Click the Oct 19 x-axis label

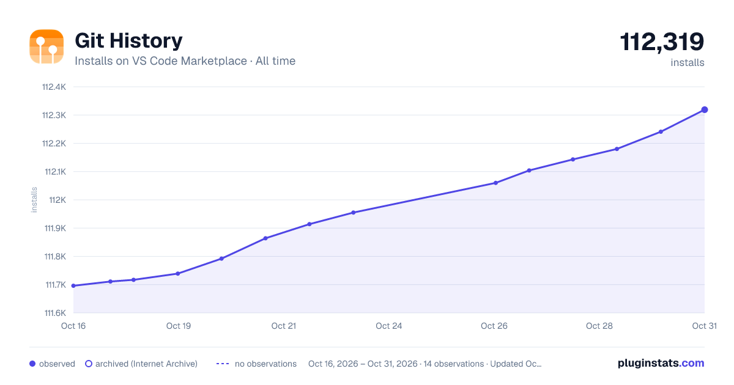[x=179, y=326]
